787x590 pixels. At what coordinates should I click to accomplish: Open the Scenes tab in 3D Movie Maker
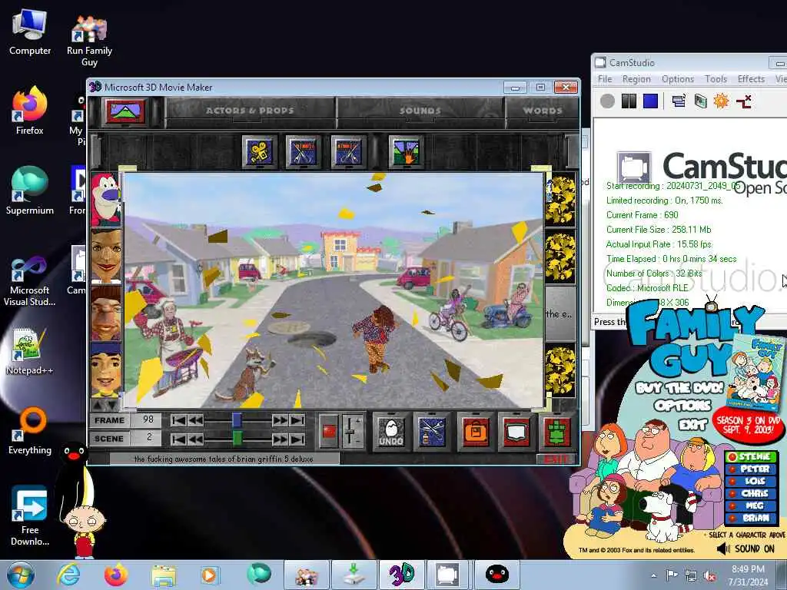[125, 111]
